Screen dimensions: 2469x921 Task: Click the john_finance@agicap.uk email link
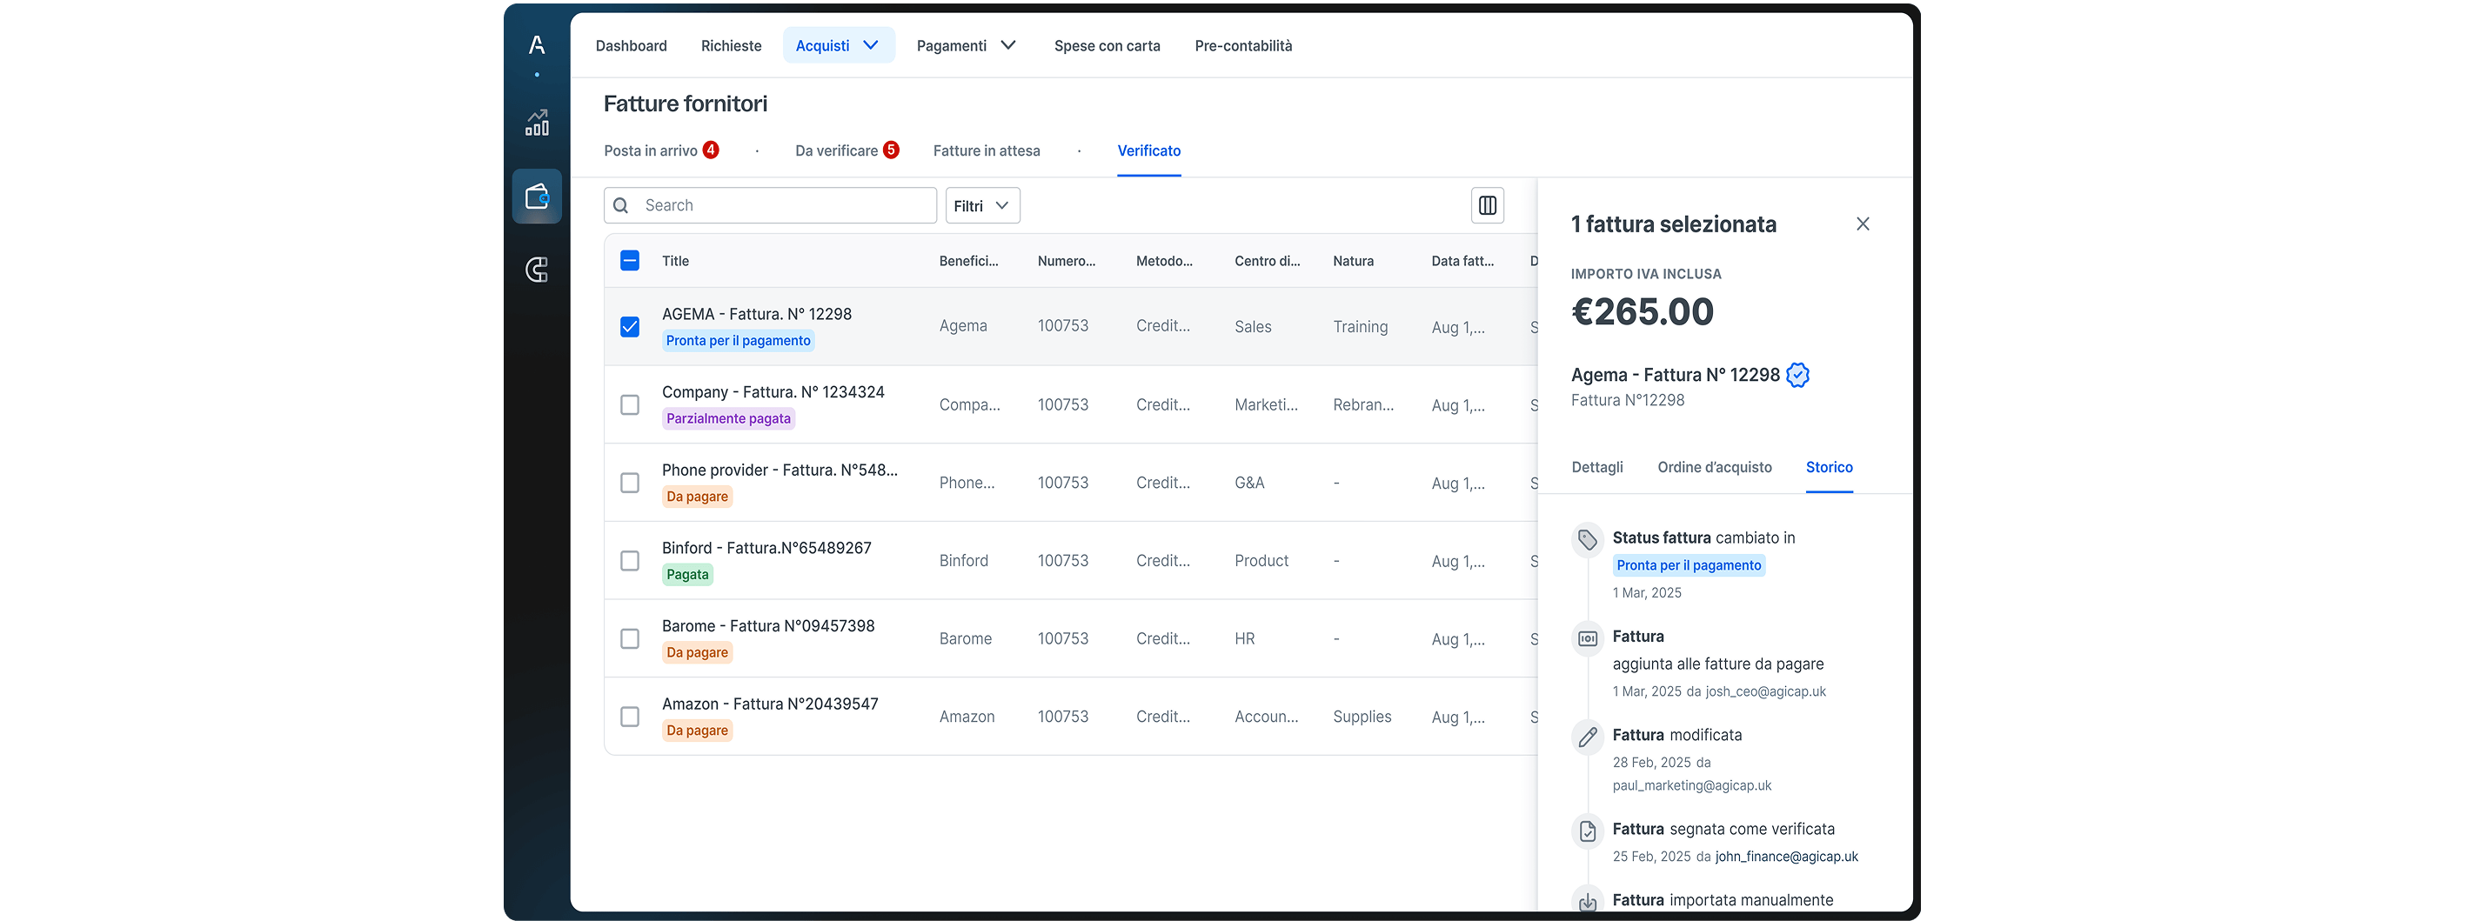pyautogui.click(x=1787, y=857)
